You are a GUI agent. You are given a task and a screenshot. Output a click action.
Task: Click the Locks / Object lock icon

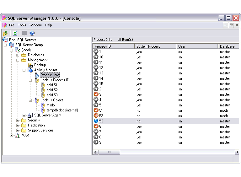[x=37, y=100]
